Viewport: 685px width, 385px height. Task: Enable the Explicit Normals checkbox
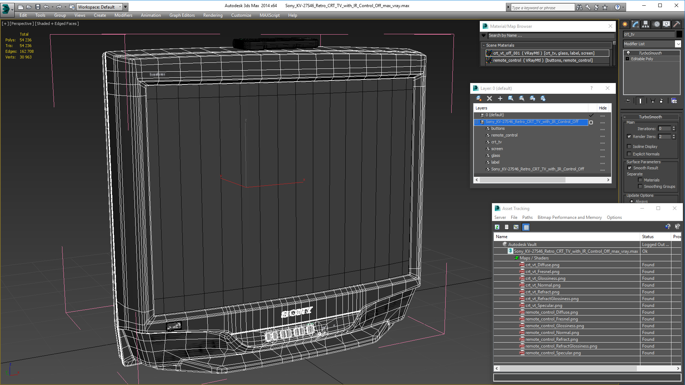click(x=629, y=154)
